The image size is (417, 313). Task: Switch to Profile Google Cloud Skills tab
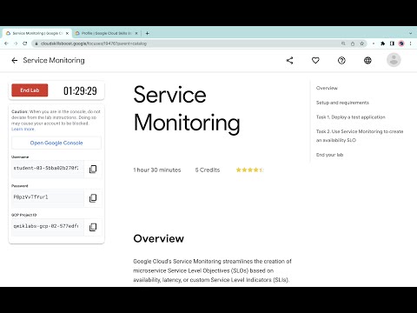pos(107,33)
